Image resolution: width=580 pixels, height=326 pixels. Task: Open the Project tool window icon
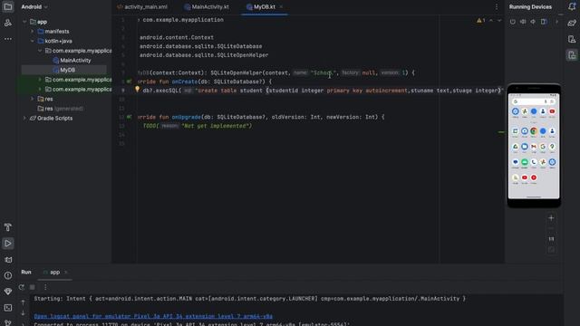point(8,6)
